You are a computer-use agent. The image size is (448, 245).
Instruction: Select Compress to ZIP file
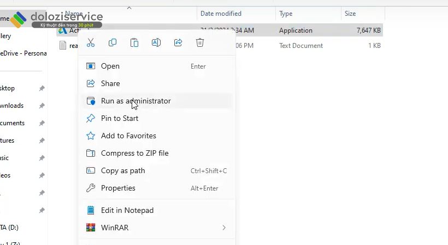click(157, 153)
